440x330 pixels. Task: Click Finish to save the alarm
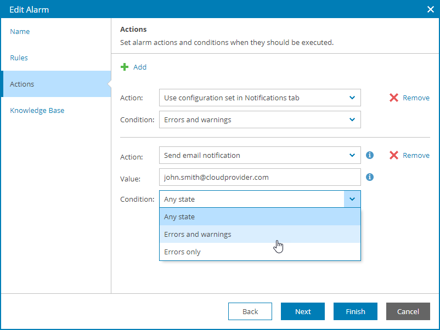[x=355, y=311]
